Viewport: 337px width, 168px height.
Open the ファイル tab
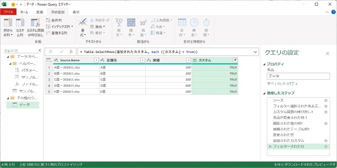[x=8, y=12]
